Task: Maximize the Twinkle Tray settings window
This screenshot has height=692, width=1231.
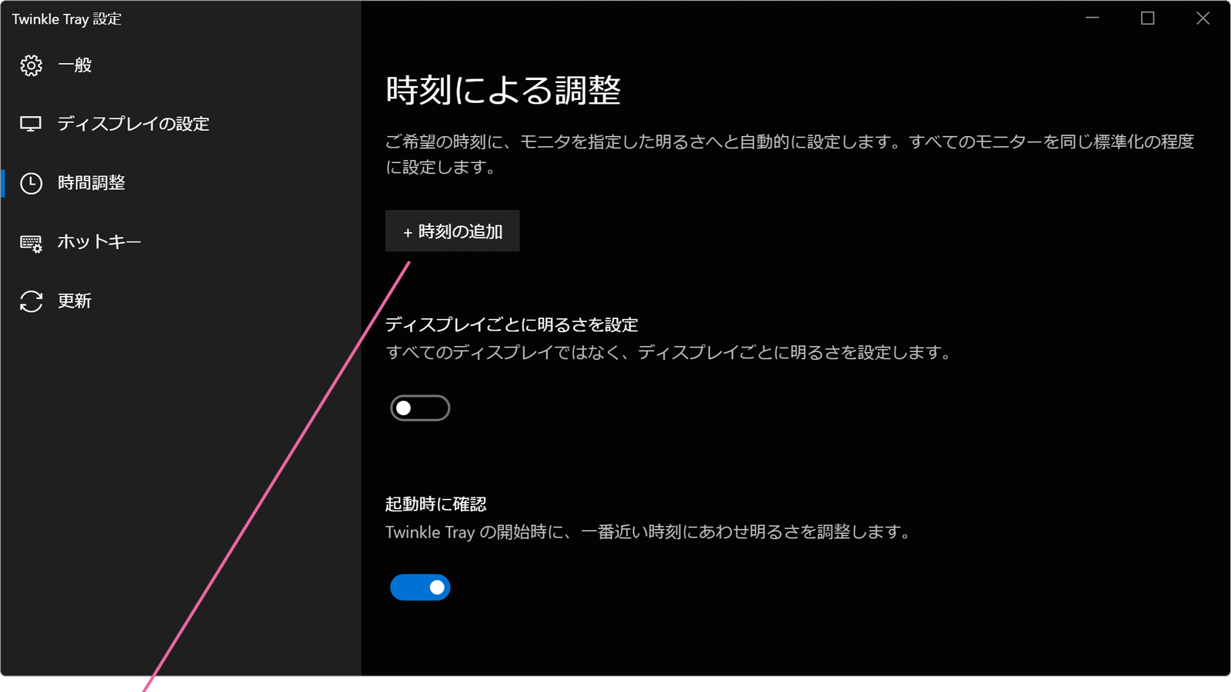Action: 1147,18
